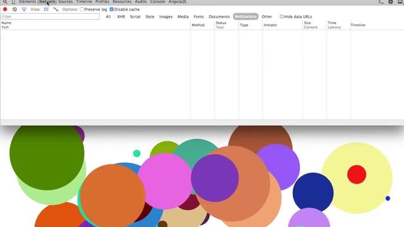Switch to the Timeline tab
This screenshot has height=227, width=404.
tap(84, 2)
